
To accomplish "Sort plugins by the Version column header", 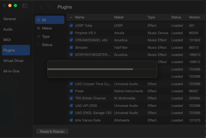I will pos(194,17).
